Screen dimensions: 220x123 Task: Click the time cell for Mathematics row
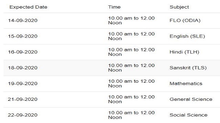point(131,83)
